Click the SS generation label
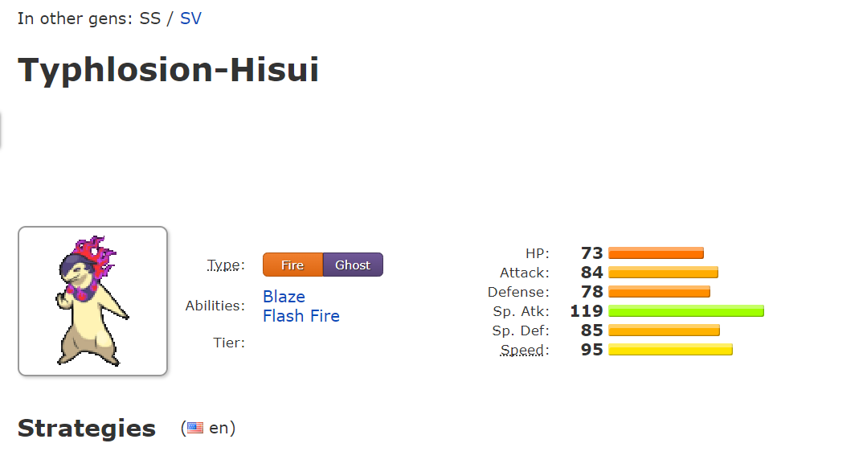This screenshot has height=468, width=867. (x=150, y=18)
